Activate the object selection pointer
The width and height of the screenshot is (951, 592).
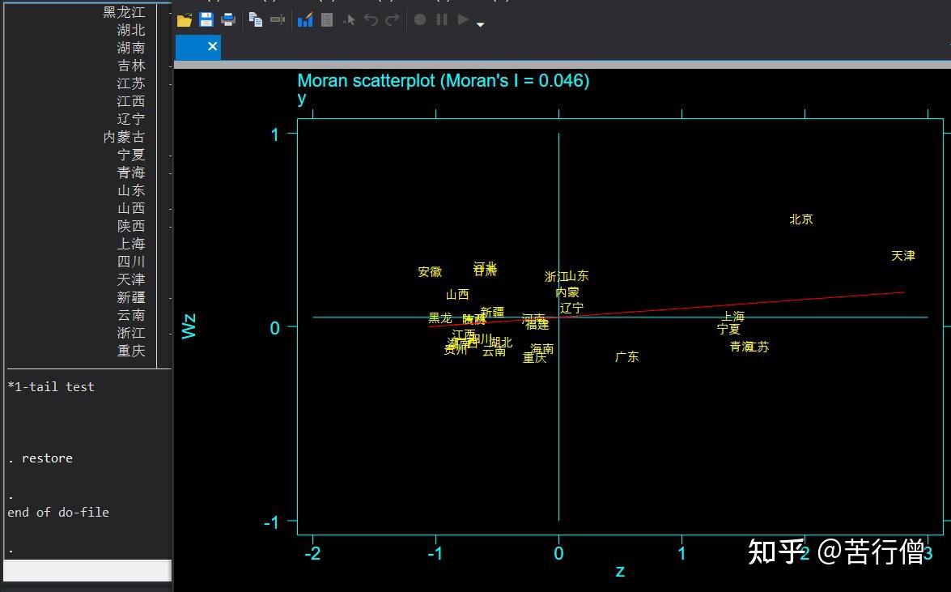coord(349,19)
